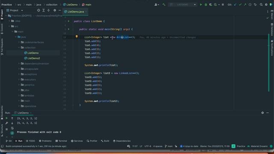The height and width of the screenshot is (154, 274).
Task: Hide the Project tool window
Action: click(x=60, y=10)
